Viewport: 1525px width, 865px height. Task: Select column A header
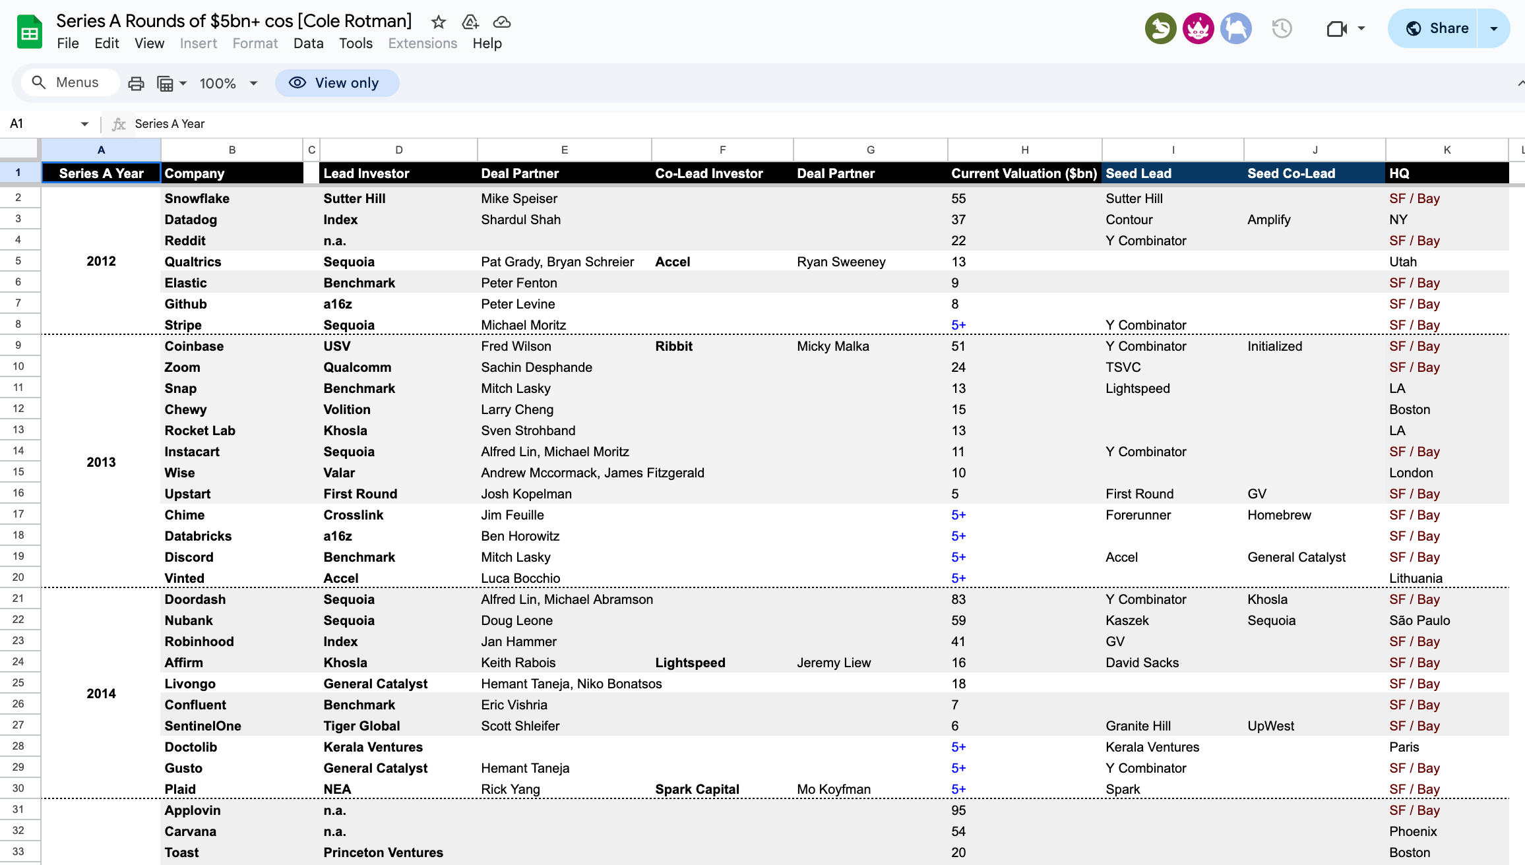[101, 150]
